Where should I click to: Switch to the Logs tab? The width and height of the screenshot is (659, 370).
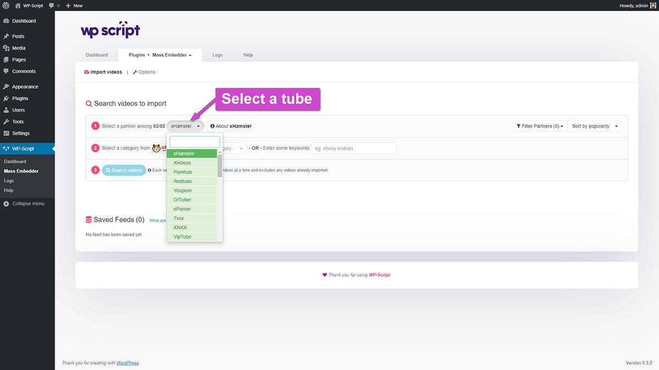[217, 55]
